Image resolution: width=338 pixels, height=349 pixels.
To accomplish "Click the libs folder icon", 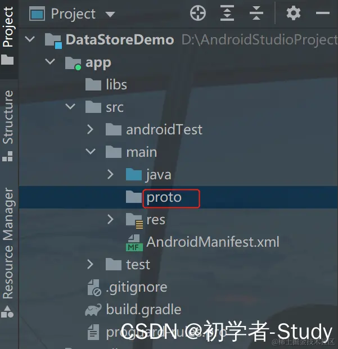I will 93,84.
